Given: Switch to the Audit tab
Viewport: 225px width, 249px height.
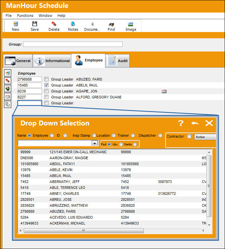Looking at the screenshot, I should (117, 61).
